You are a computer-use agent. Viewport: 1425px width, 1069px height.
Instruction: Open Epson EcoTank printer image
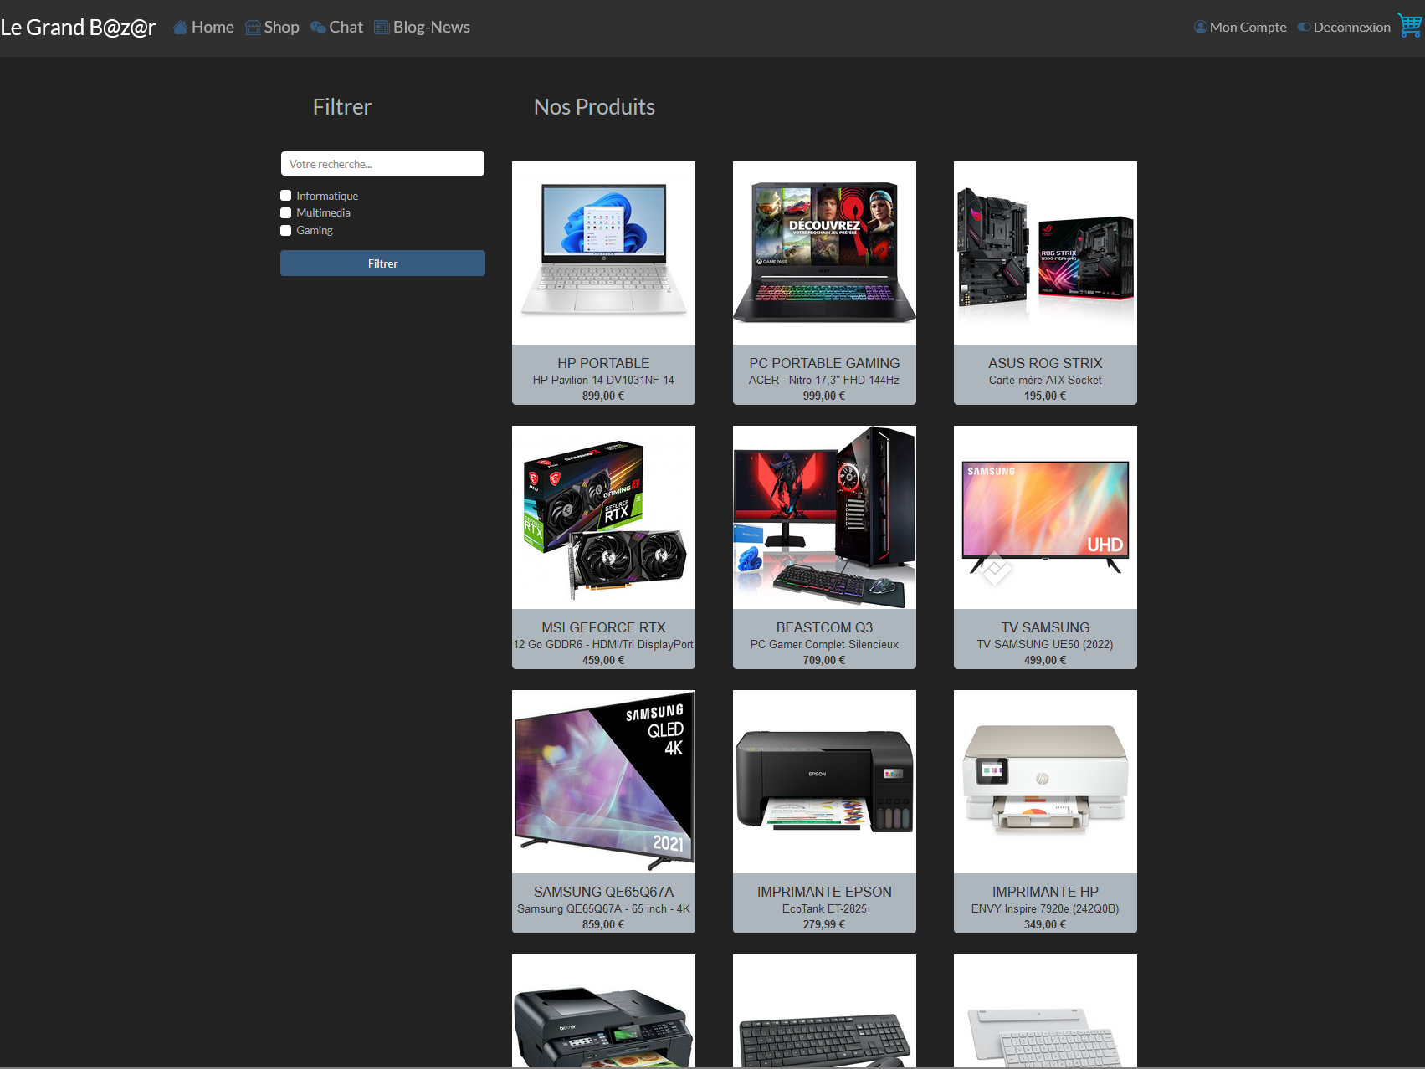pos(824,781)
